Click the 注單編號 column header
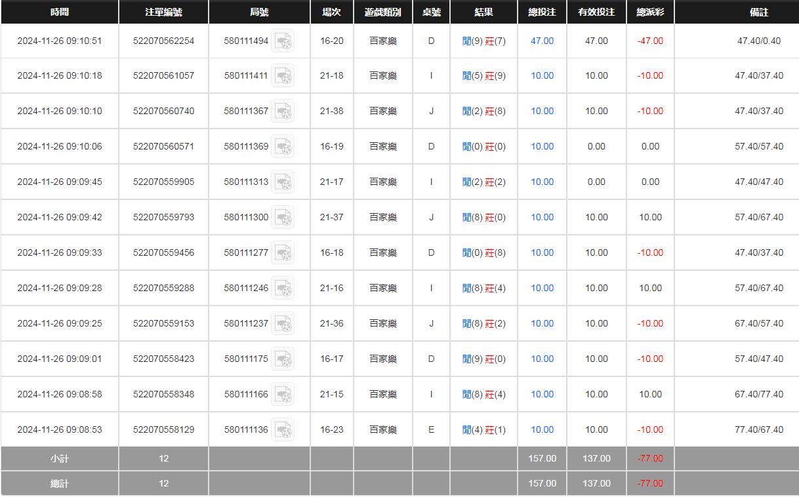Viewport: 799px width, 497px height. tap(163, 12)
